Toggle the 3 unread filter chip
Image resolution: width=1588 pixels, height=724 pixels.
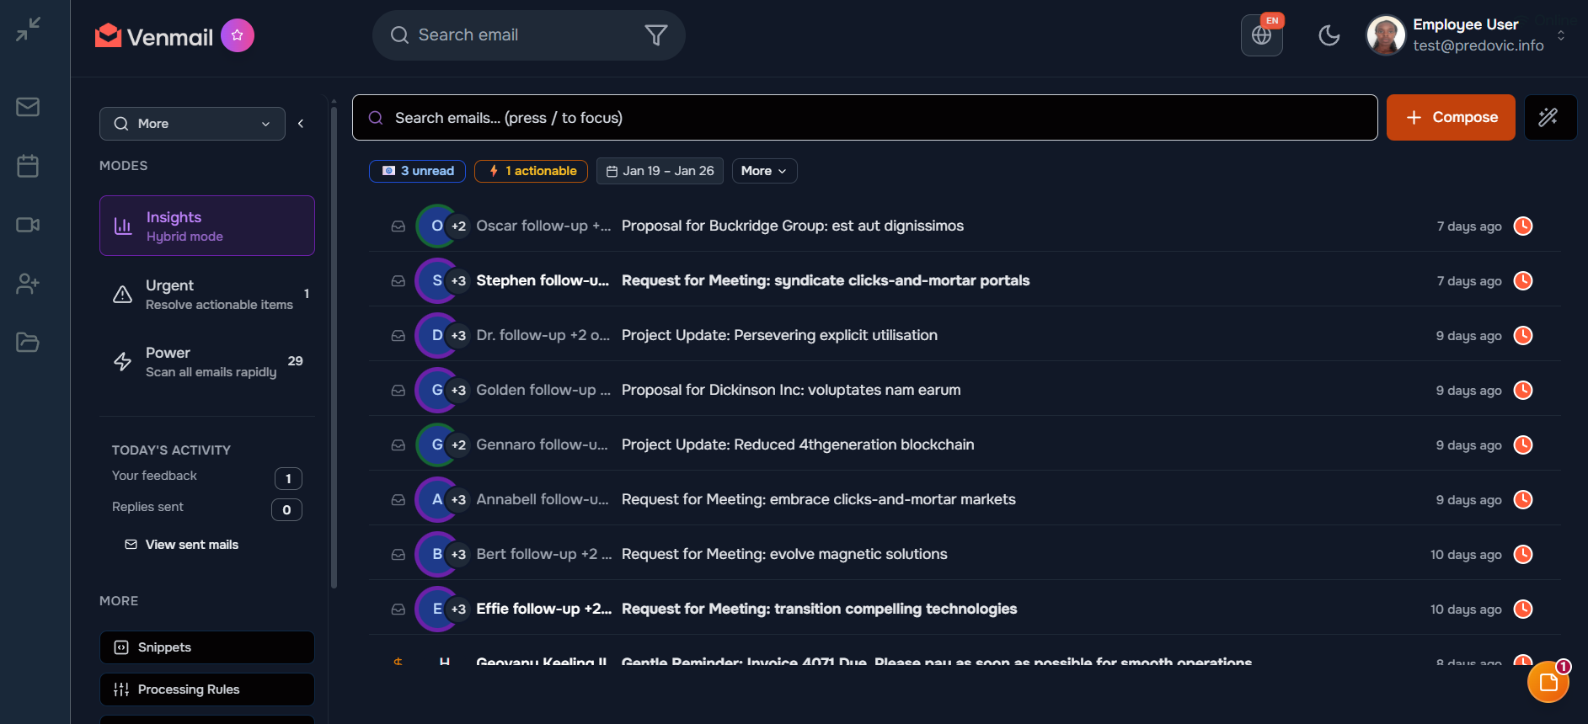coord(418,171)
